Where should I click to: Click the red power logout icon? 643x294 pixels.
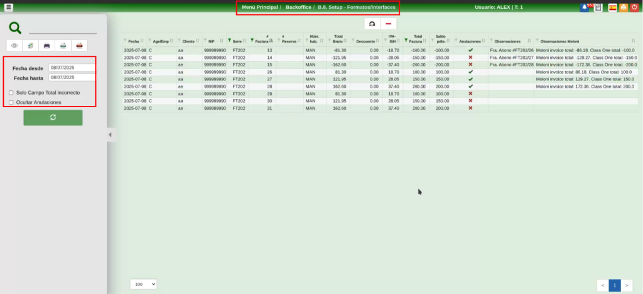point(634,8)
